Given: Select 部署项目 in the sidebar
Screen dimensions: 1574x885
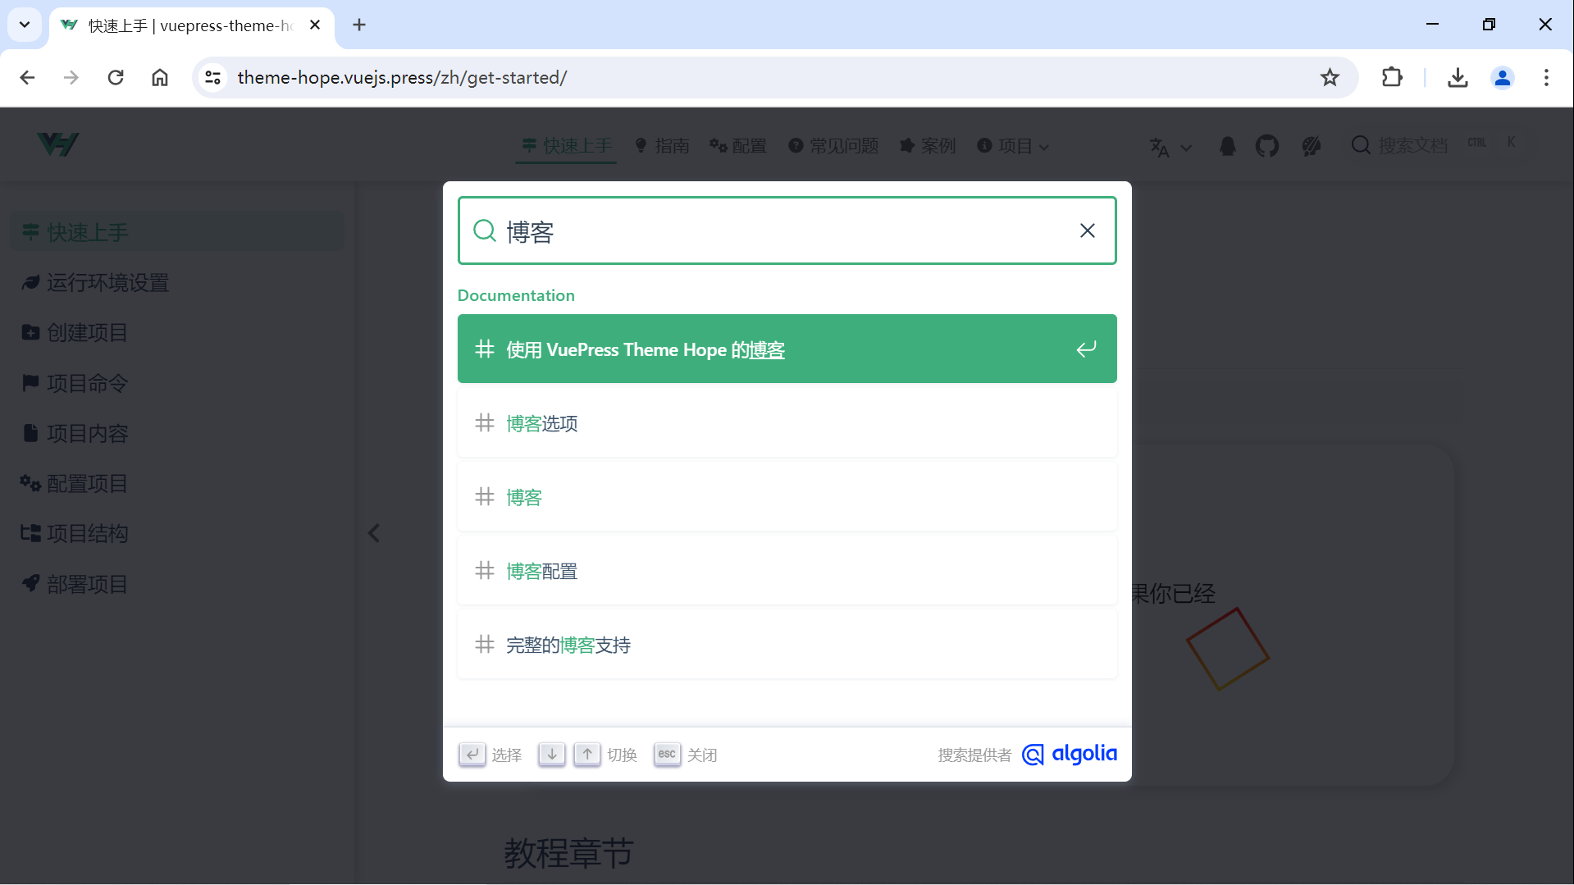Looking at the screenshot, I should tap(177, 584).
